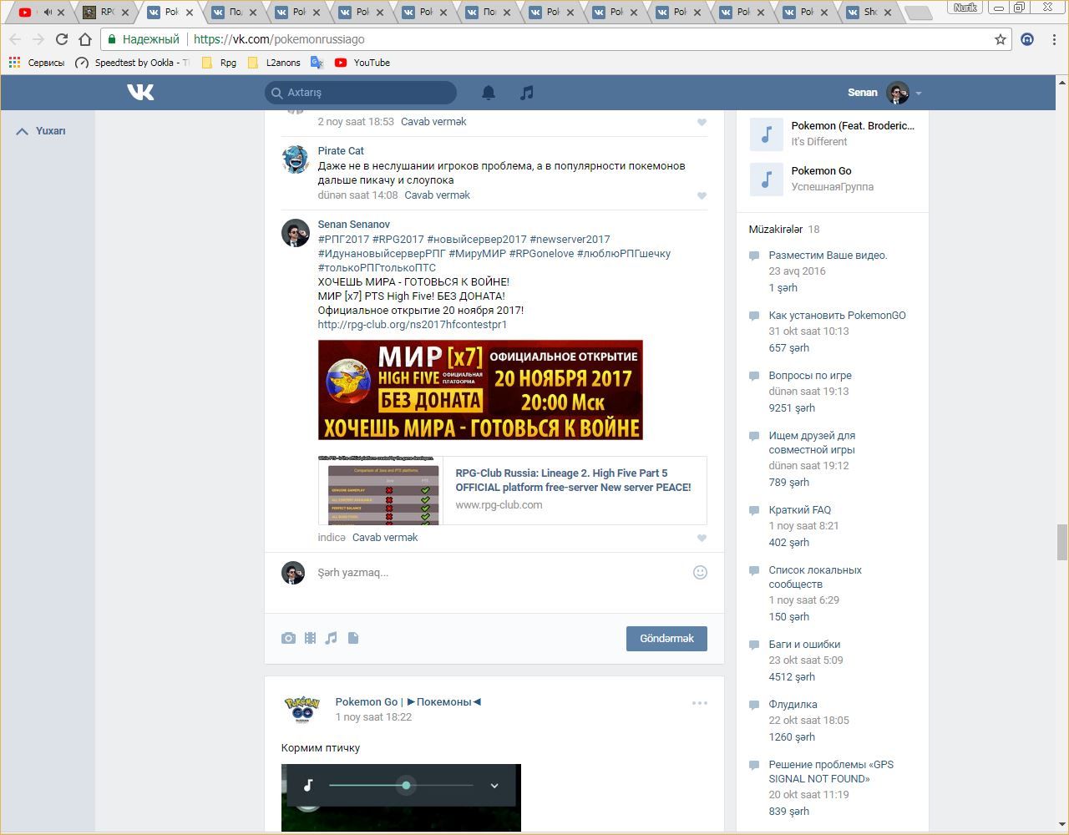Screen dimensions: 1069x835
Task: Open the VK music player icon in header
Action: [526, 93]
